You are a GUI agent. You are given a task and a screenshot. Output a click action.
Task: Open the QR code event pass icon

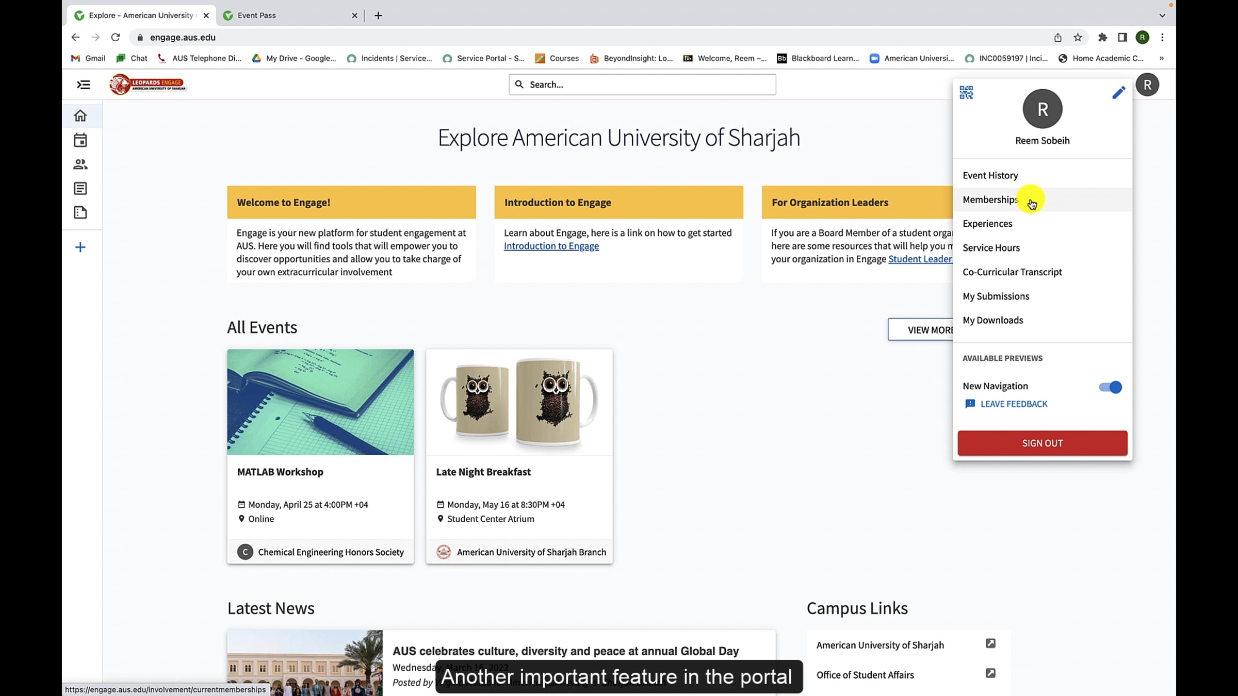[966, 93]
